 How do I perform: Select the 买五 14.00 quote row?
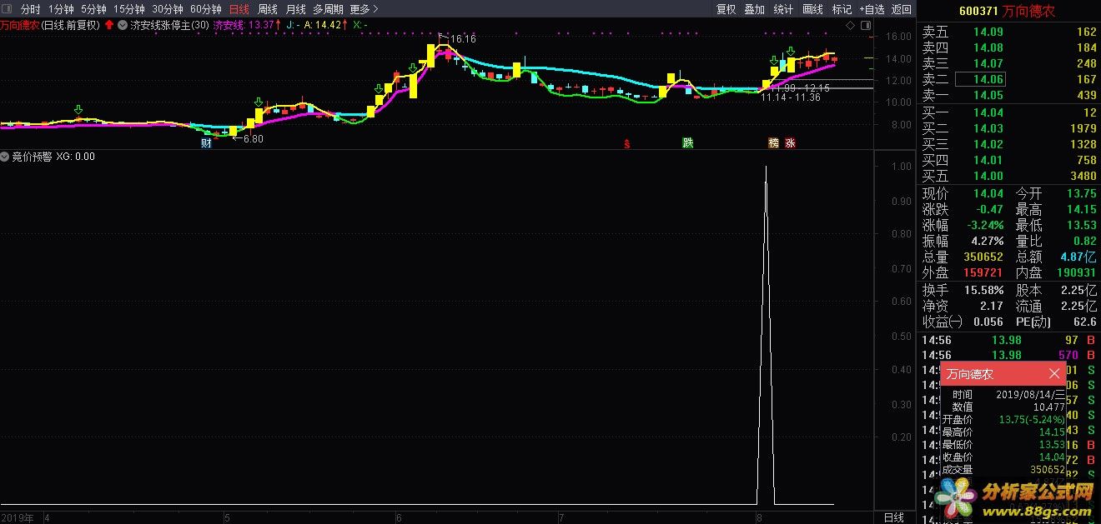(1008, 176)
